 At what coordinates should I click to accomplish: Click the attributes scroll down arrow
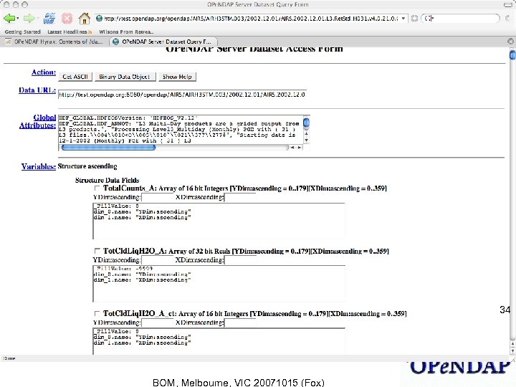[307, 140]
